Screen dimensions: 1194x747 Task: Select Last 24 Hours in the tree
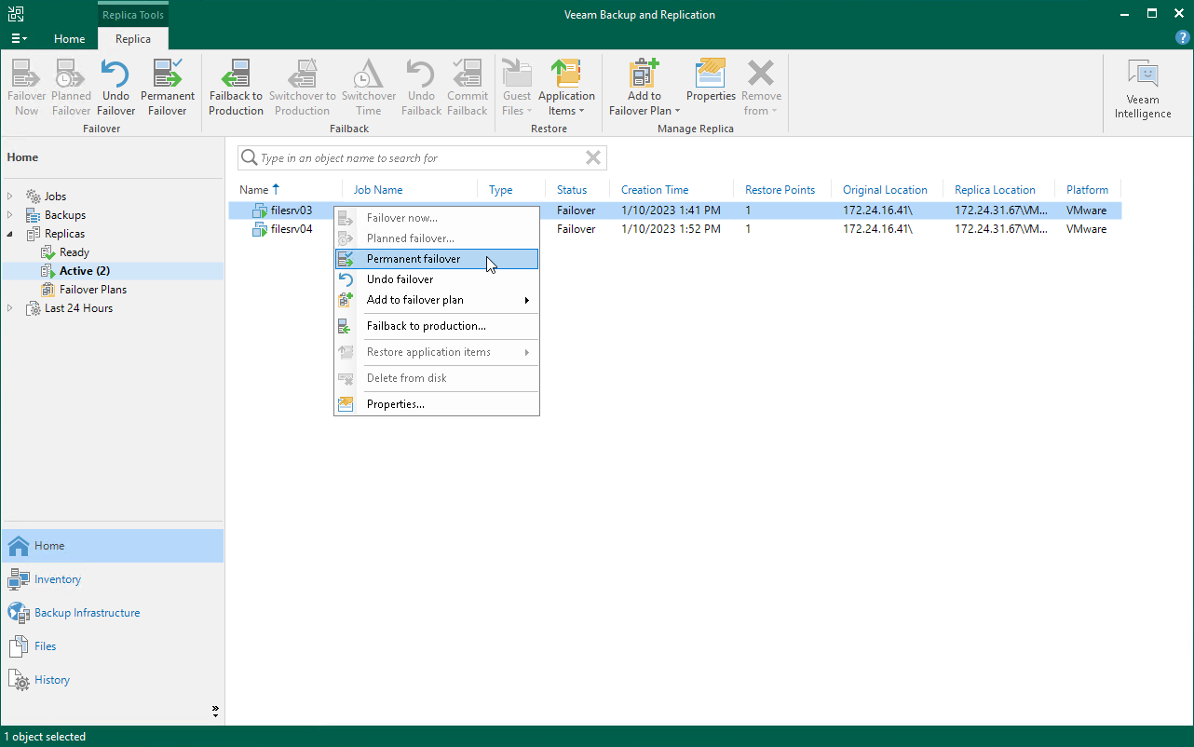tap(78, 308)
